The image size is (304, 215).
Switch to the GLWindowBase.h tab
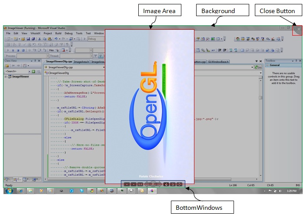pos(218,62)
